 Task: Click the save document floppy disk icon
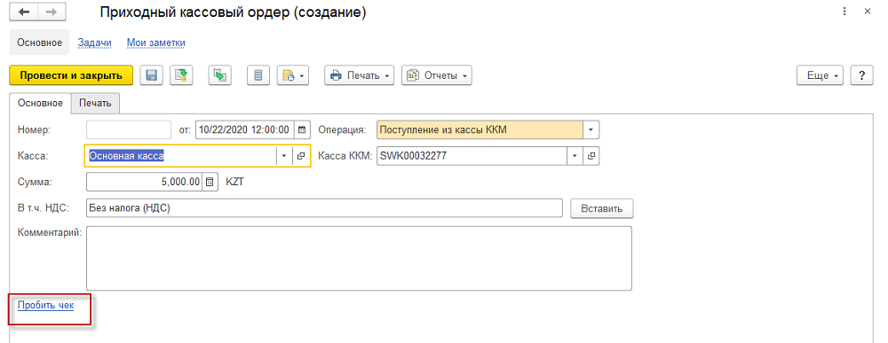click(x=152, y=75)
